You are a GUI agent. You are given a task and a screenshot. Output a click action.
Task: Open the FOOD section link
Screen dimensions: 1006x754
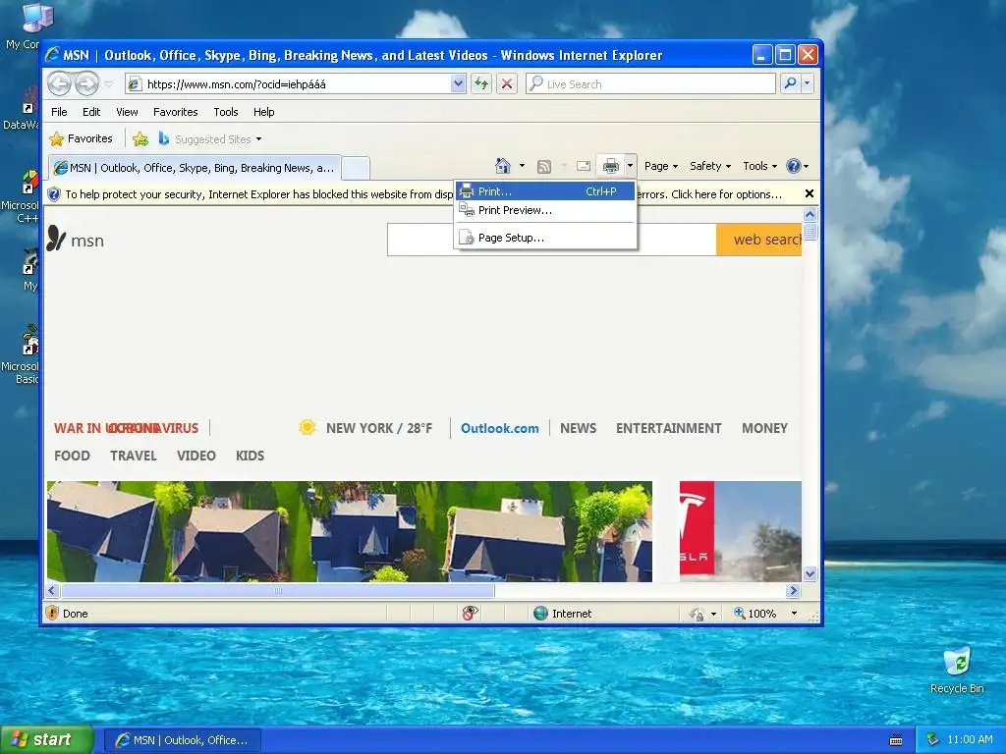tap(72, 456)
